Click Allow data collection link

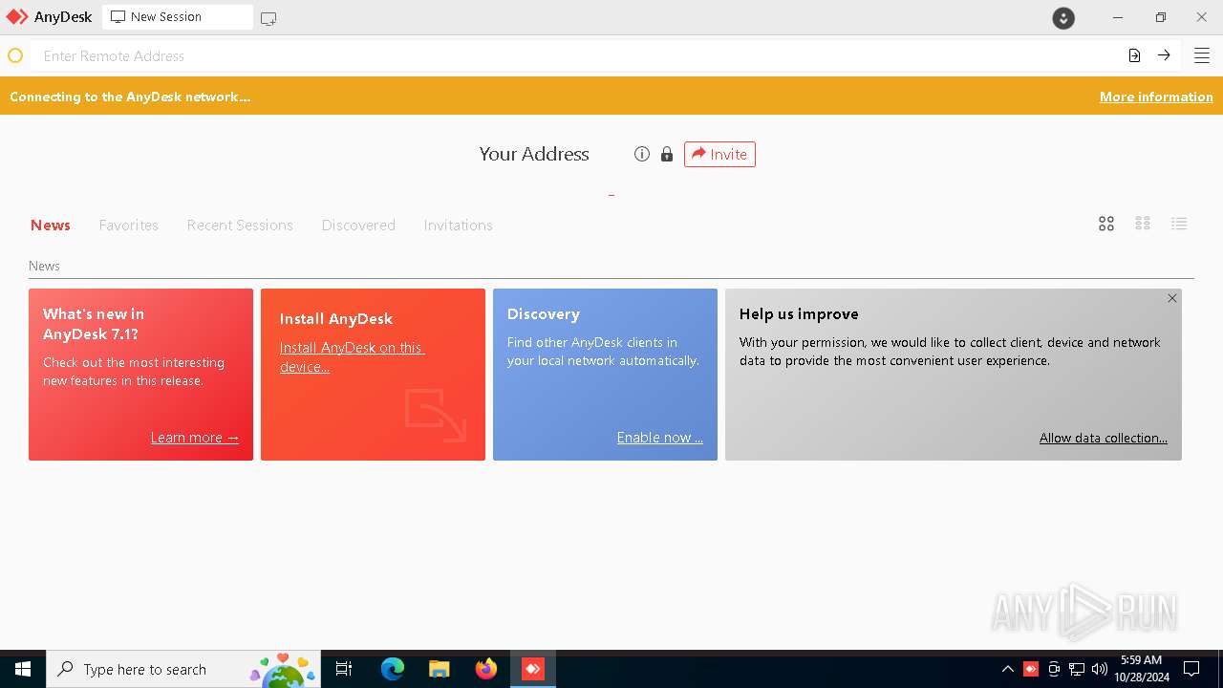point(1104,438)
